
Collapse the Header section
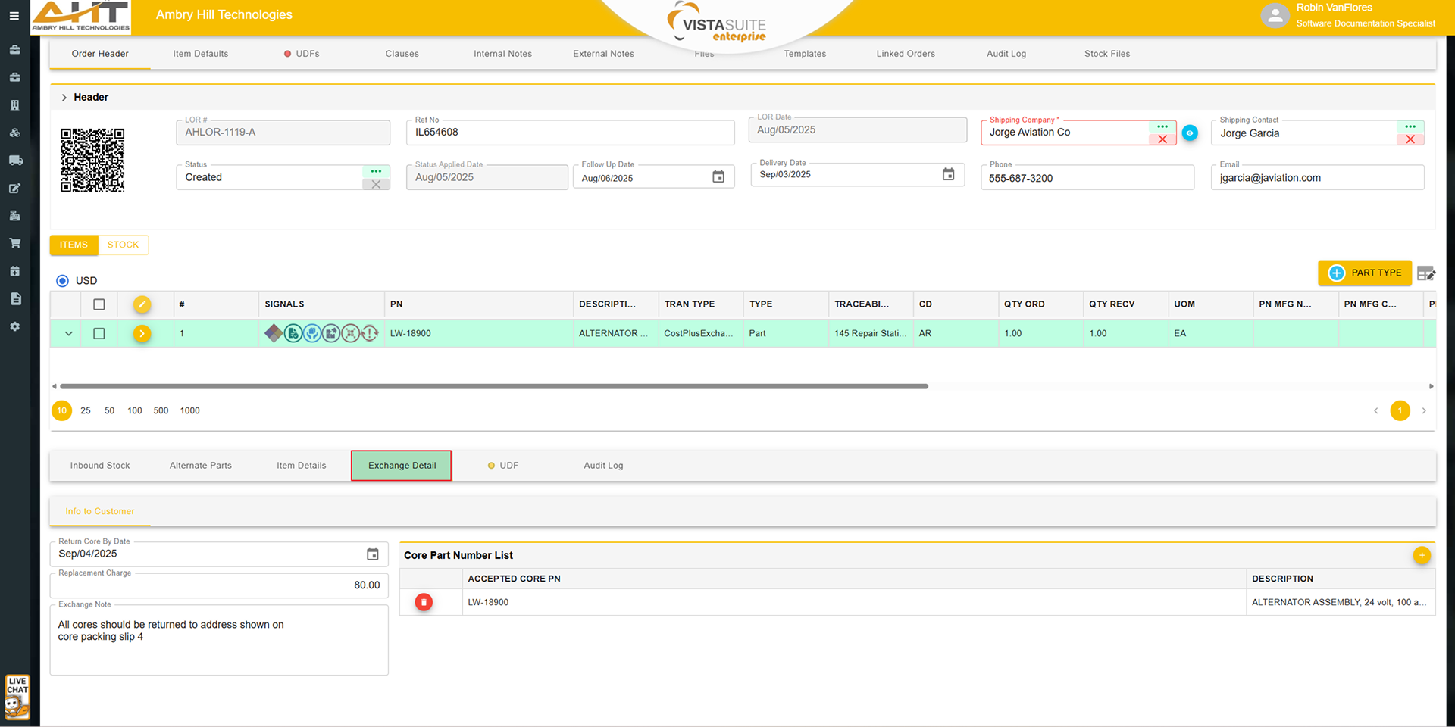pyautogui.click(x=64, y=98)
